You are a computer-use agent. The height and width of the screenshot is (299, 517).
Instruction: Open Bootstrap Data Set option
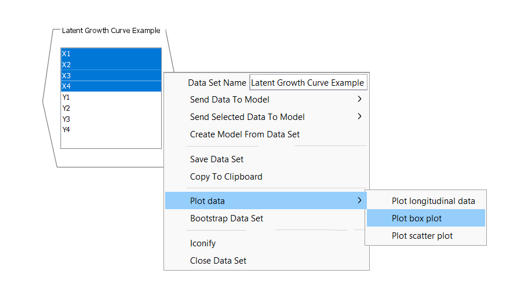pyautogui.click(x=227, y=218)
